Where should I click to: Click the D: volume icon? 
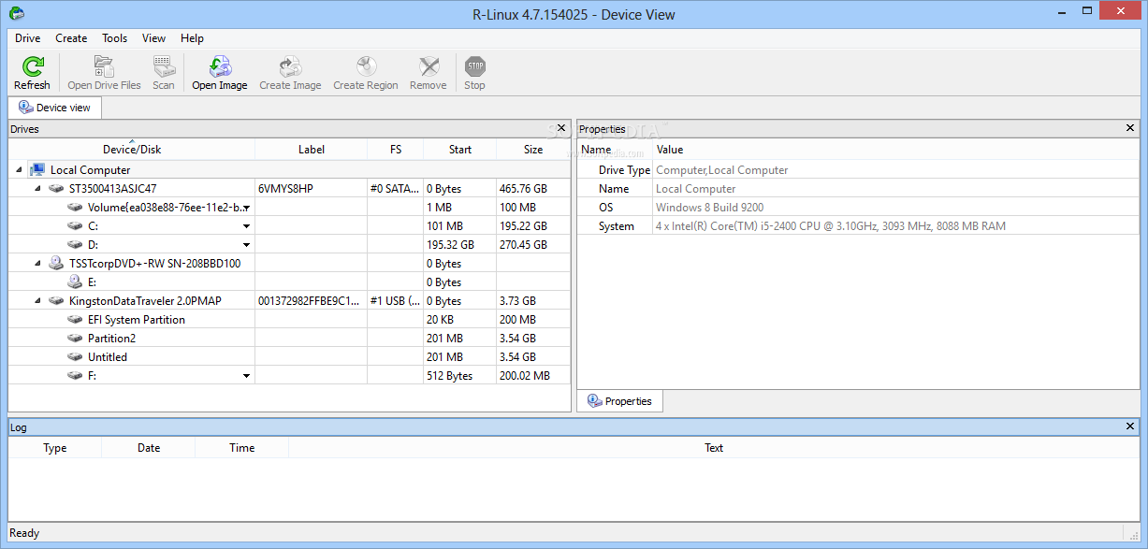pyautogui.click(x=75, y=244)
